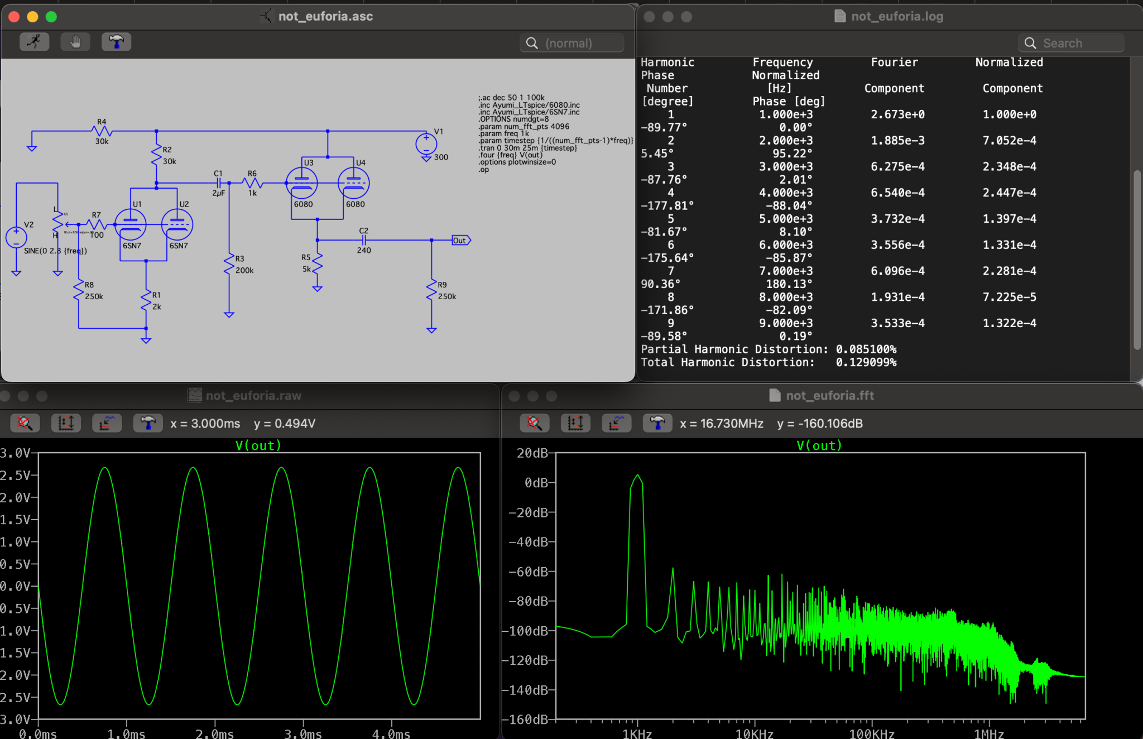This screenshot has width=1143, height=739.
Task: Click the zoom-to-fit magnifier icon in the FFT window
Action: [534, 423]
